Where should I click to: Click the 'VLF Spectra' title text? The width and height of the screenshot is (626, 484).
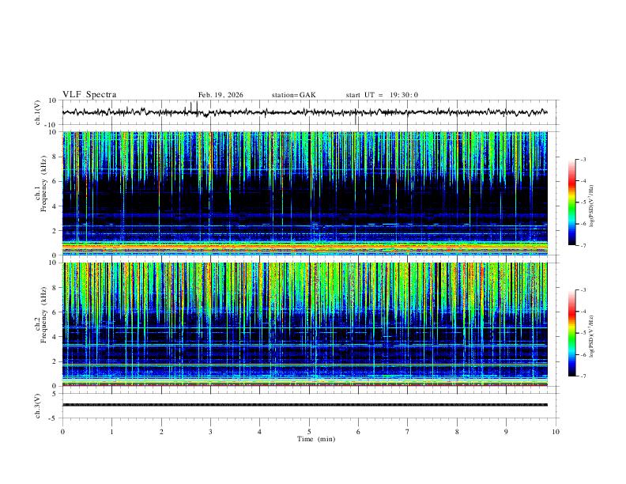89,95
